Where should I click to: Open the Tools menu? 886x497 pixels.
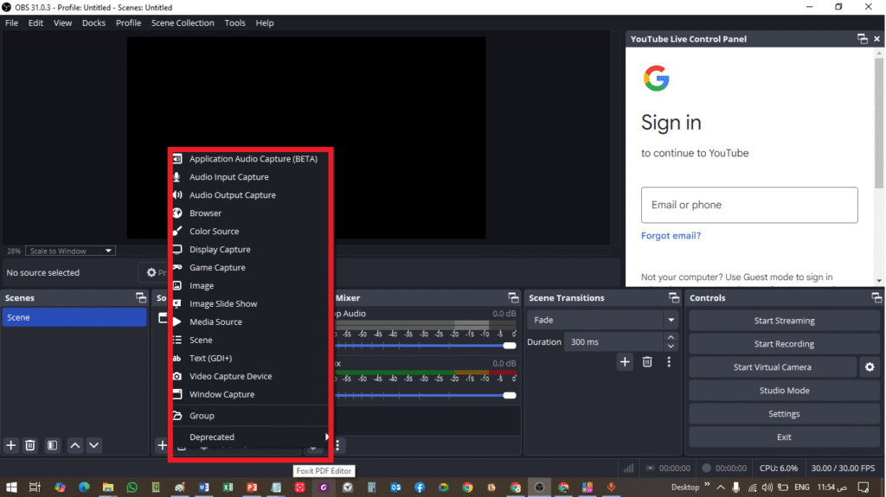(x=234, y=23)
